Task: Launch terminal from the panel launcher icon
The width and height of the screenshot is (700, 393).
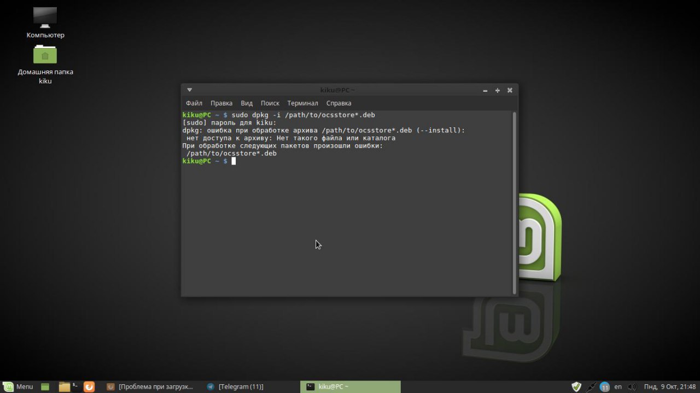Action: click(x=77, y=387)
